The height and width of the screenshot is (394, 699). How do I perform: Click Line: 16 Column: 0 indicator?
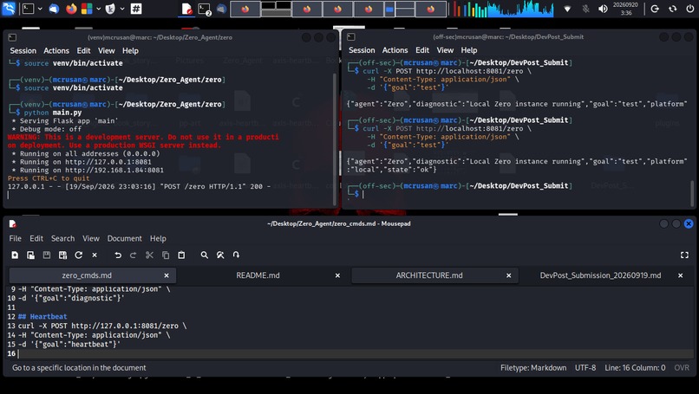[x=635, y=368]
